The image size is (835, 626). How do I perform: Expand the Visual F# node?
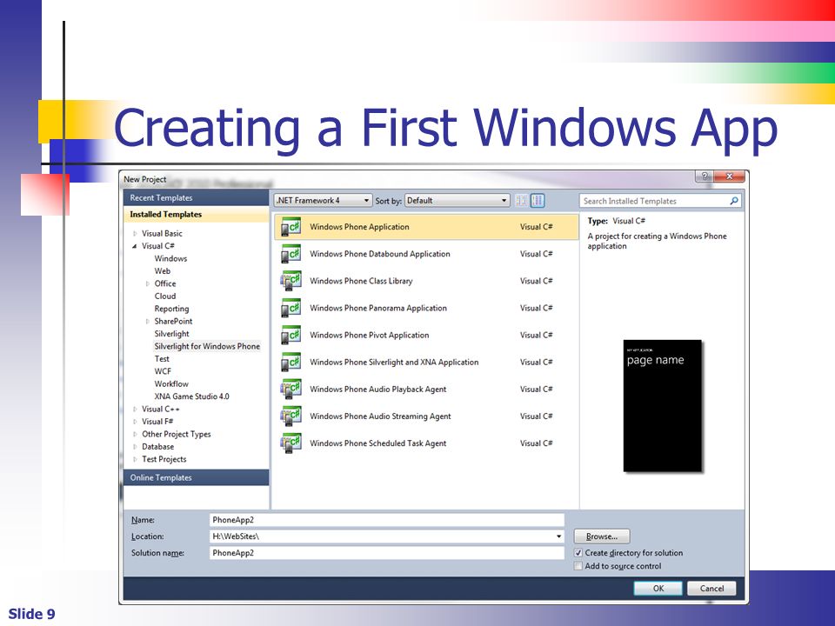pyautogui.click(x=135, y=422)
